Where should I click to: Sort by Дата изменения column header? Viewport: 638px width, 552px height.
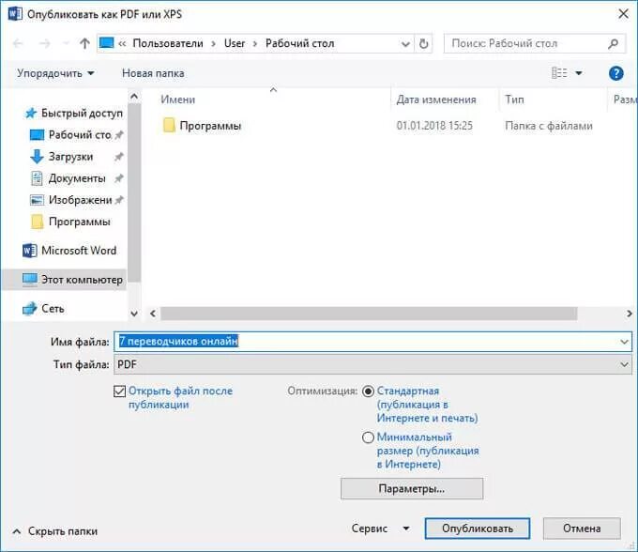[436, 100]
